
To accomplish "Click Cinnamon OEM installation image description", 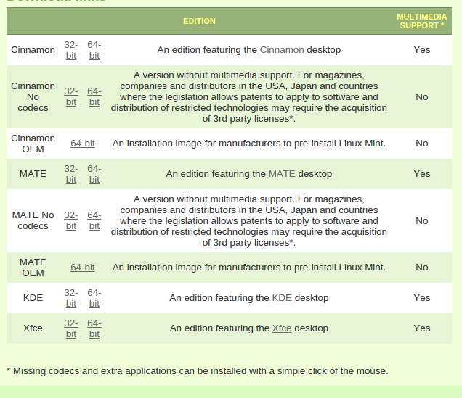I will [x=249, y=144].
